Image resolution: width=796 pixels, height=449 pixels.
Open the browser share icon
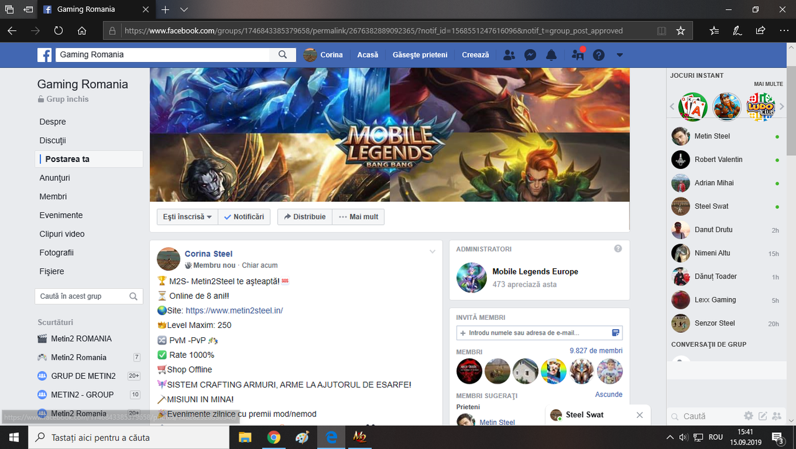pos(760,30)
